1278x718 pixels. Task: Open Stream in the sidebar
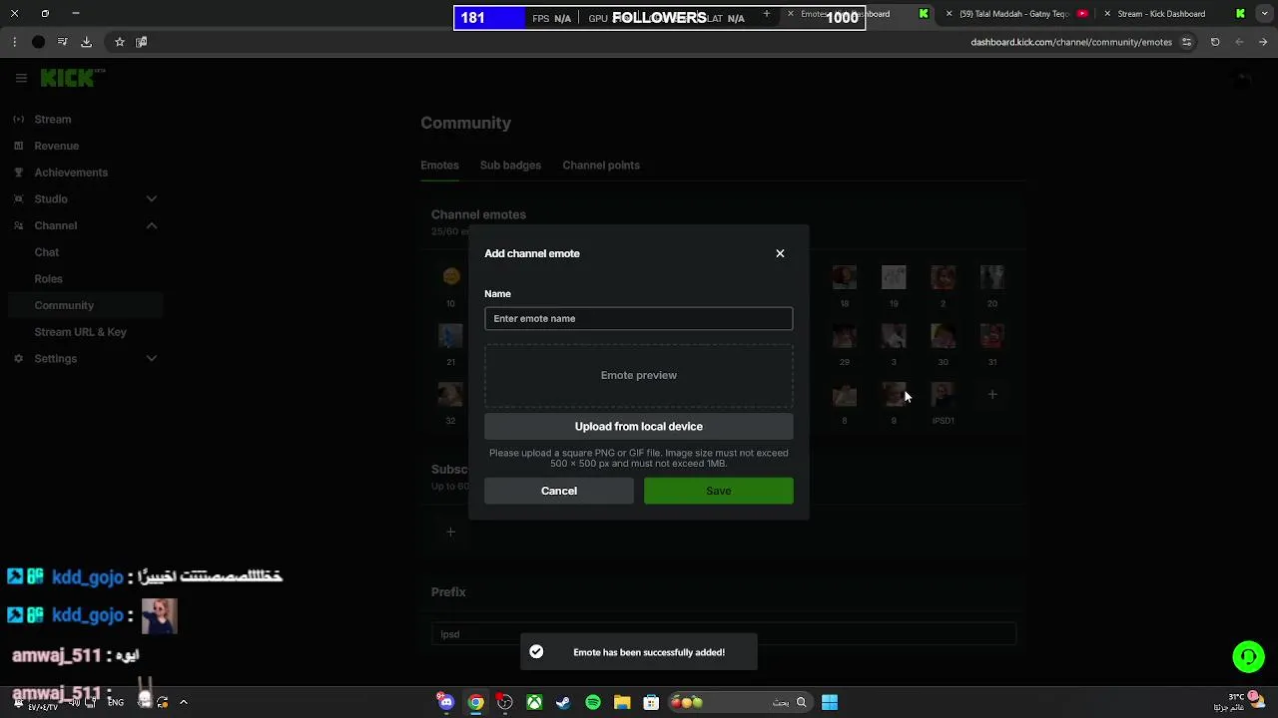(53, 120)
